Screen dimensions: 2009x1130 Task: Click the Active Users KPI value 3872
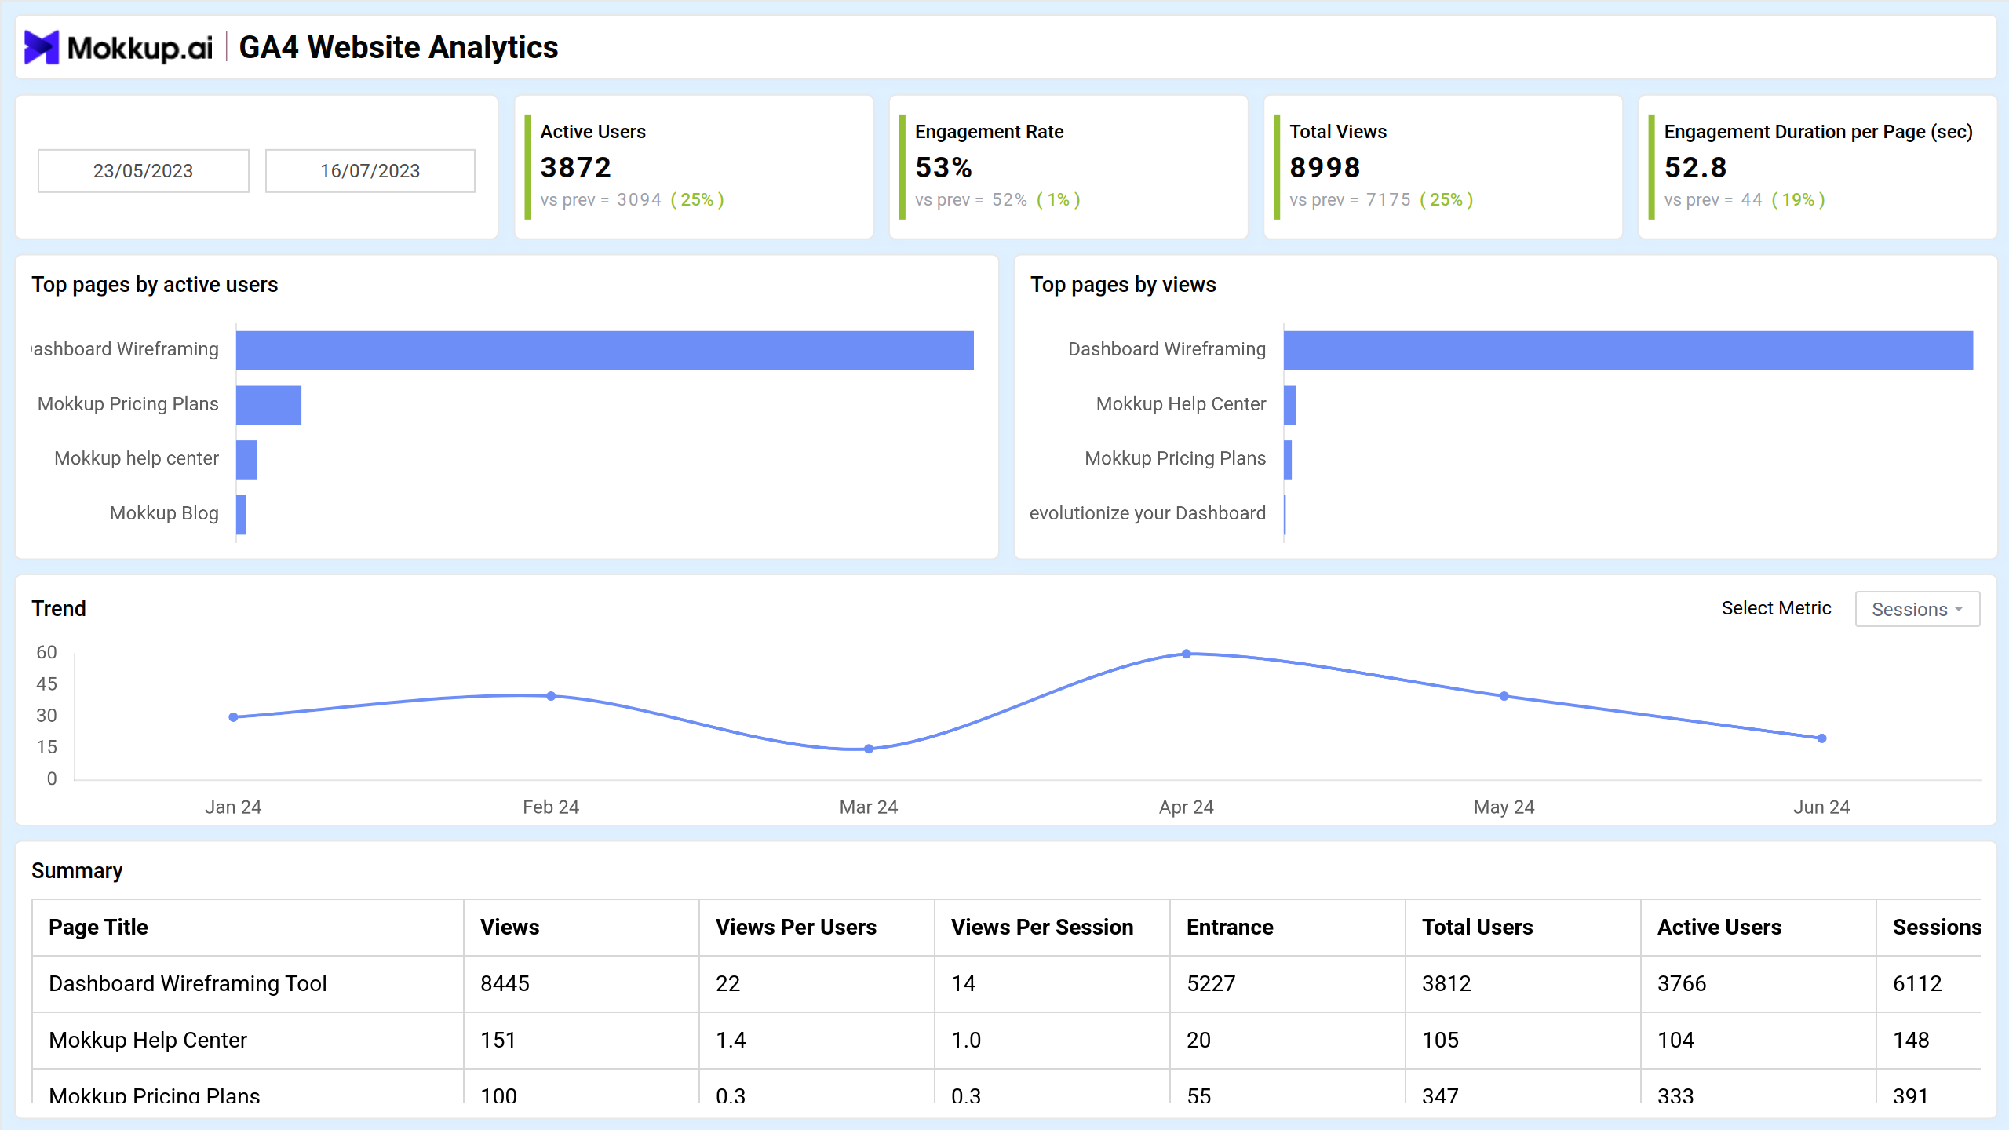pyautogui.click(x=575, y=167)
